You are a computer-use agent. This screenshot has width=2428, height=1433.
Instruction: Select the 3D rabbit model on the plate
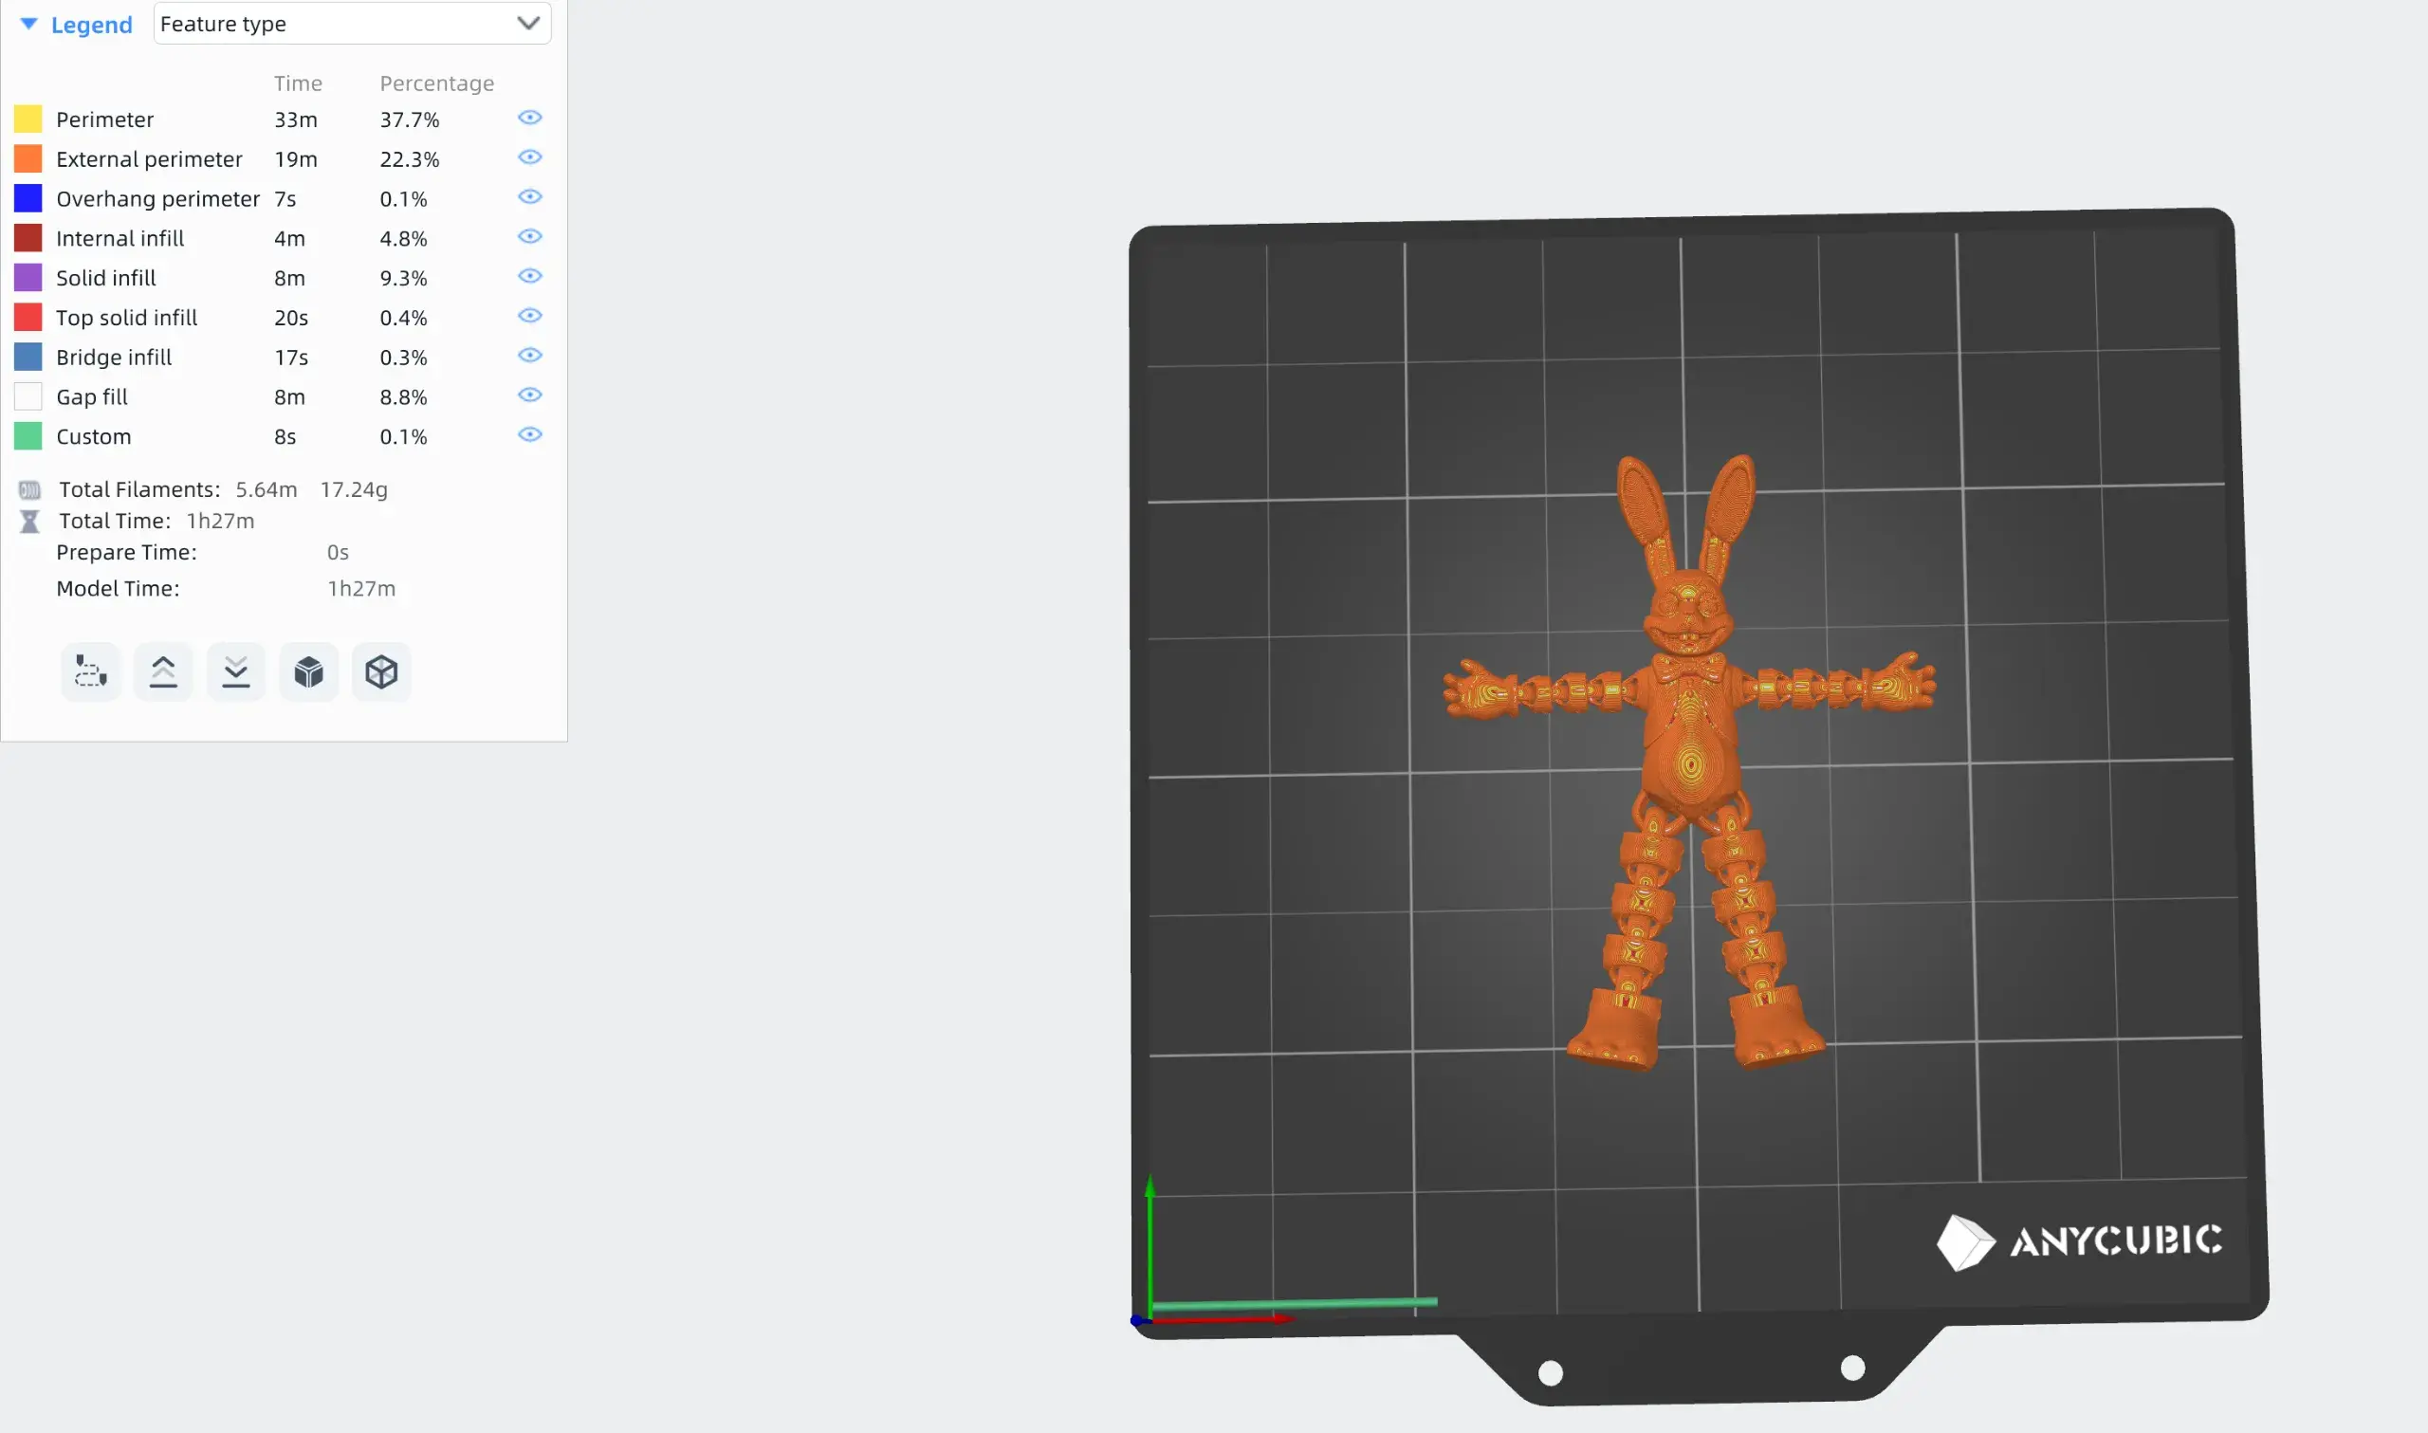[1689, 762]
